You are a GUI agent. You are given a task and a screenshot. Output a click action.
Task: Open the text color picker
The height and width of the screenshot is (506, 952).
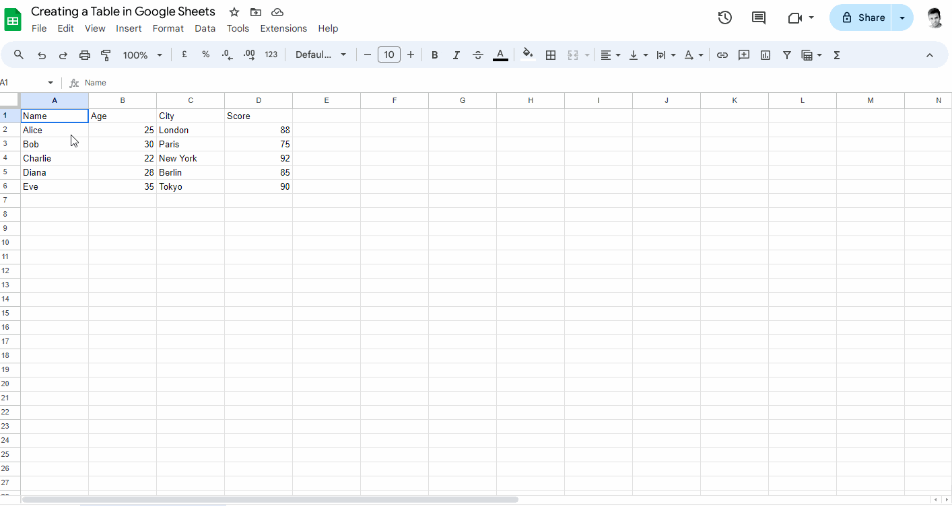(x=500, y=55)
